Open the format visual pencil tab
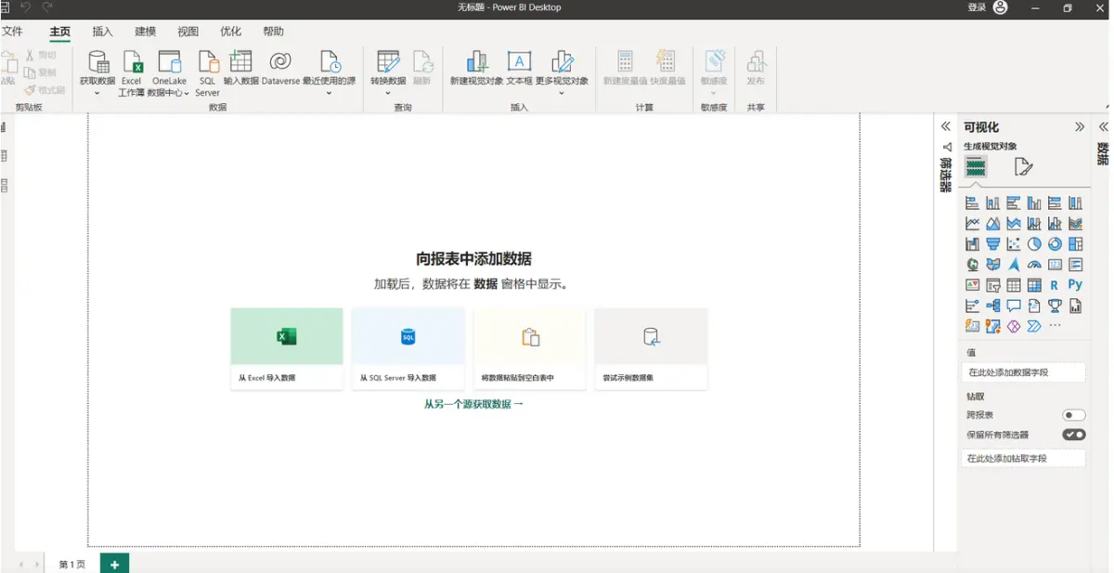 pos(1023,167)
